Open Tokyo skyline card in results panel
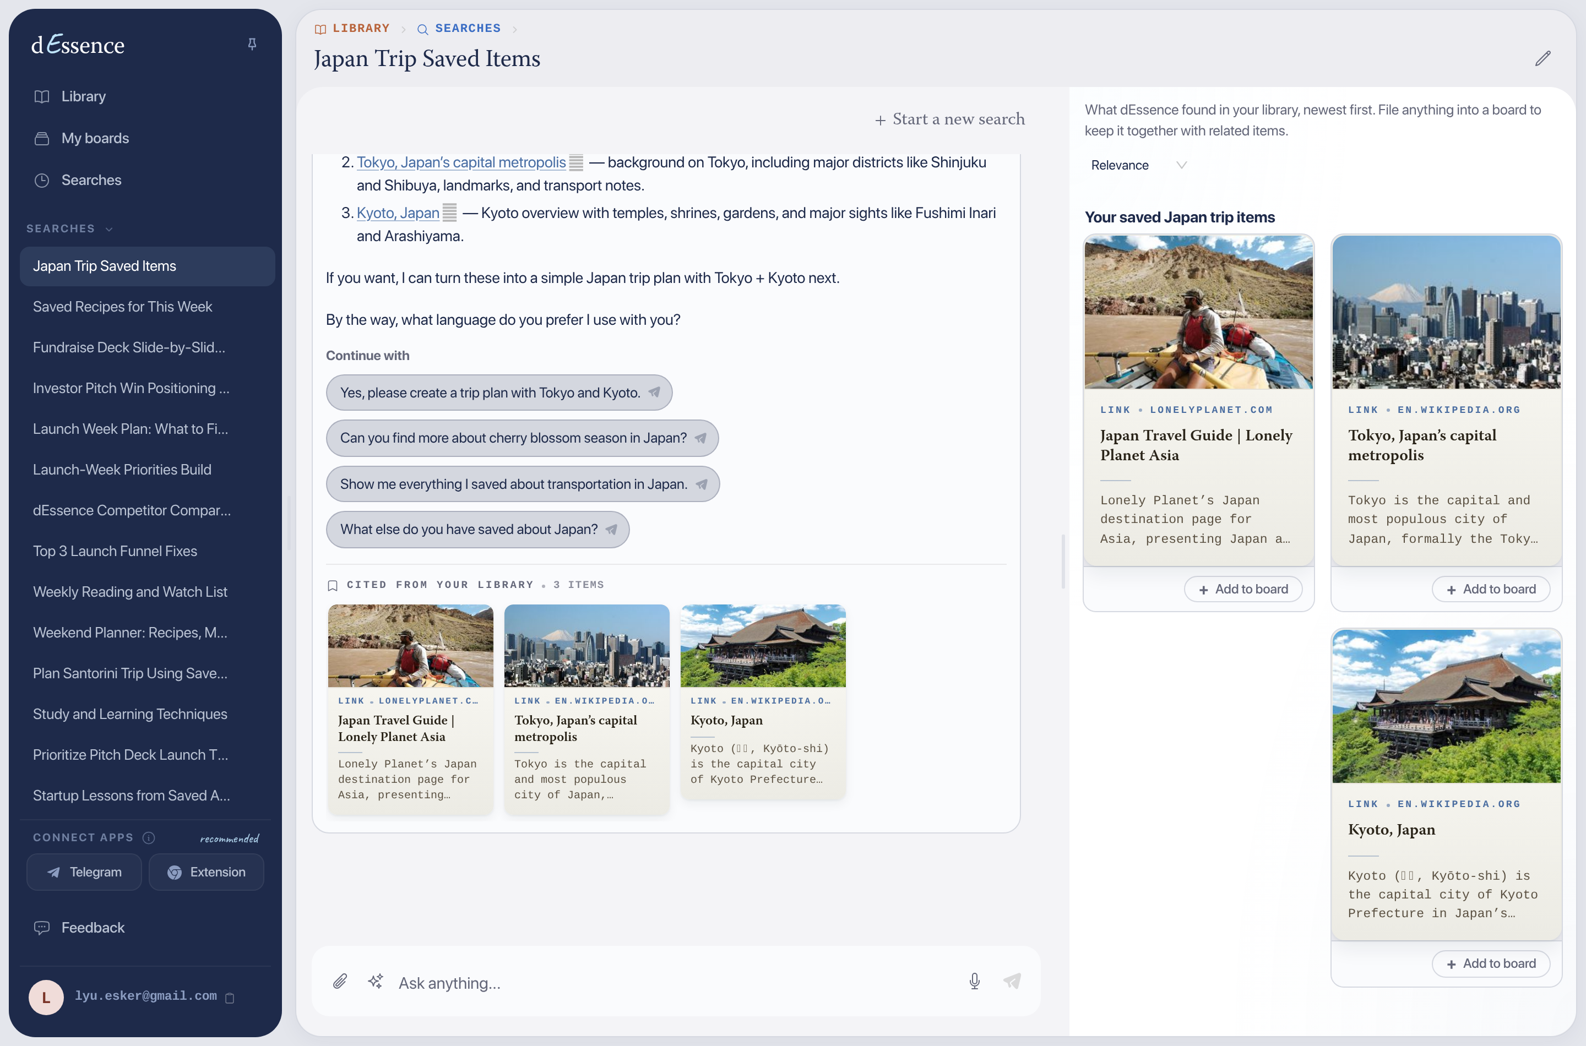 coord(1446,400)
